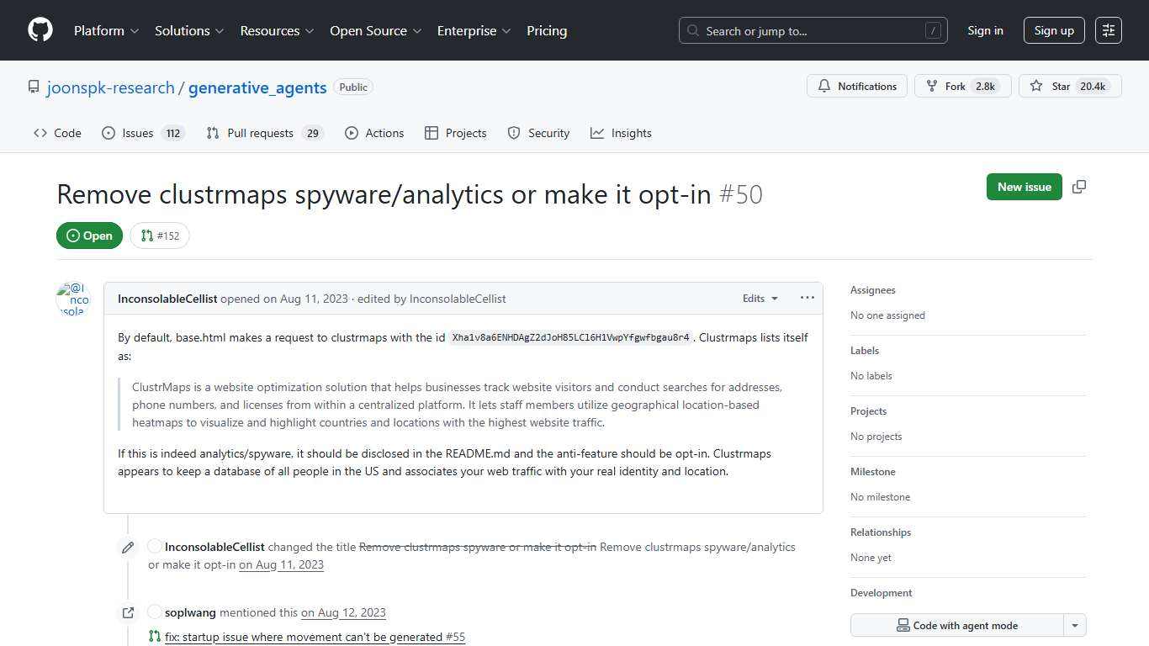
Task: Click the pull request icon next to #55
Action: [x=155, y=637]
